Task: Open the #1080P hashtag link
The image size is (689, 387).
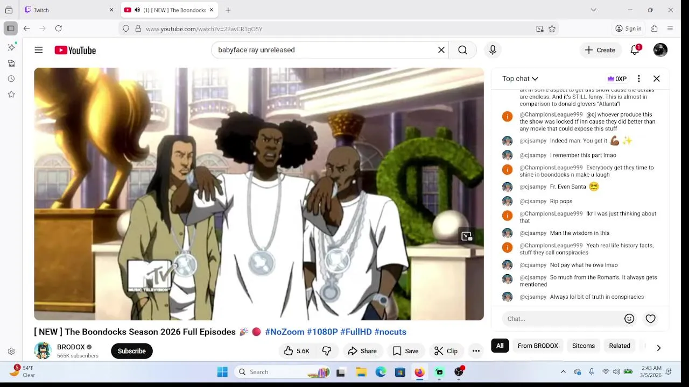Action: 322,332
